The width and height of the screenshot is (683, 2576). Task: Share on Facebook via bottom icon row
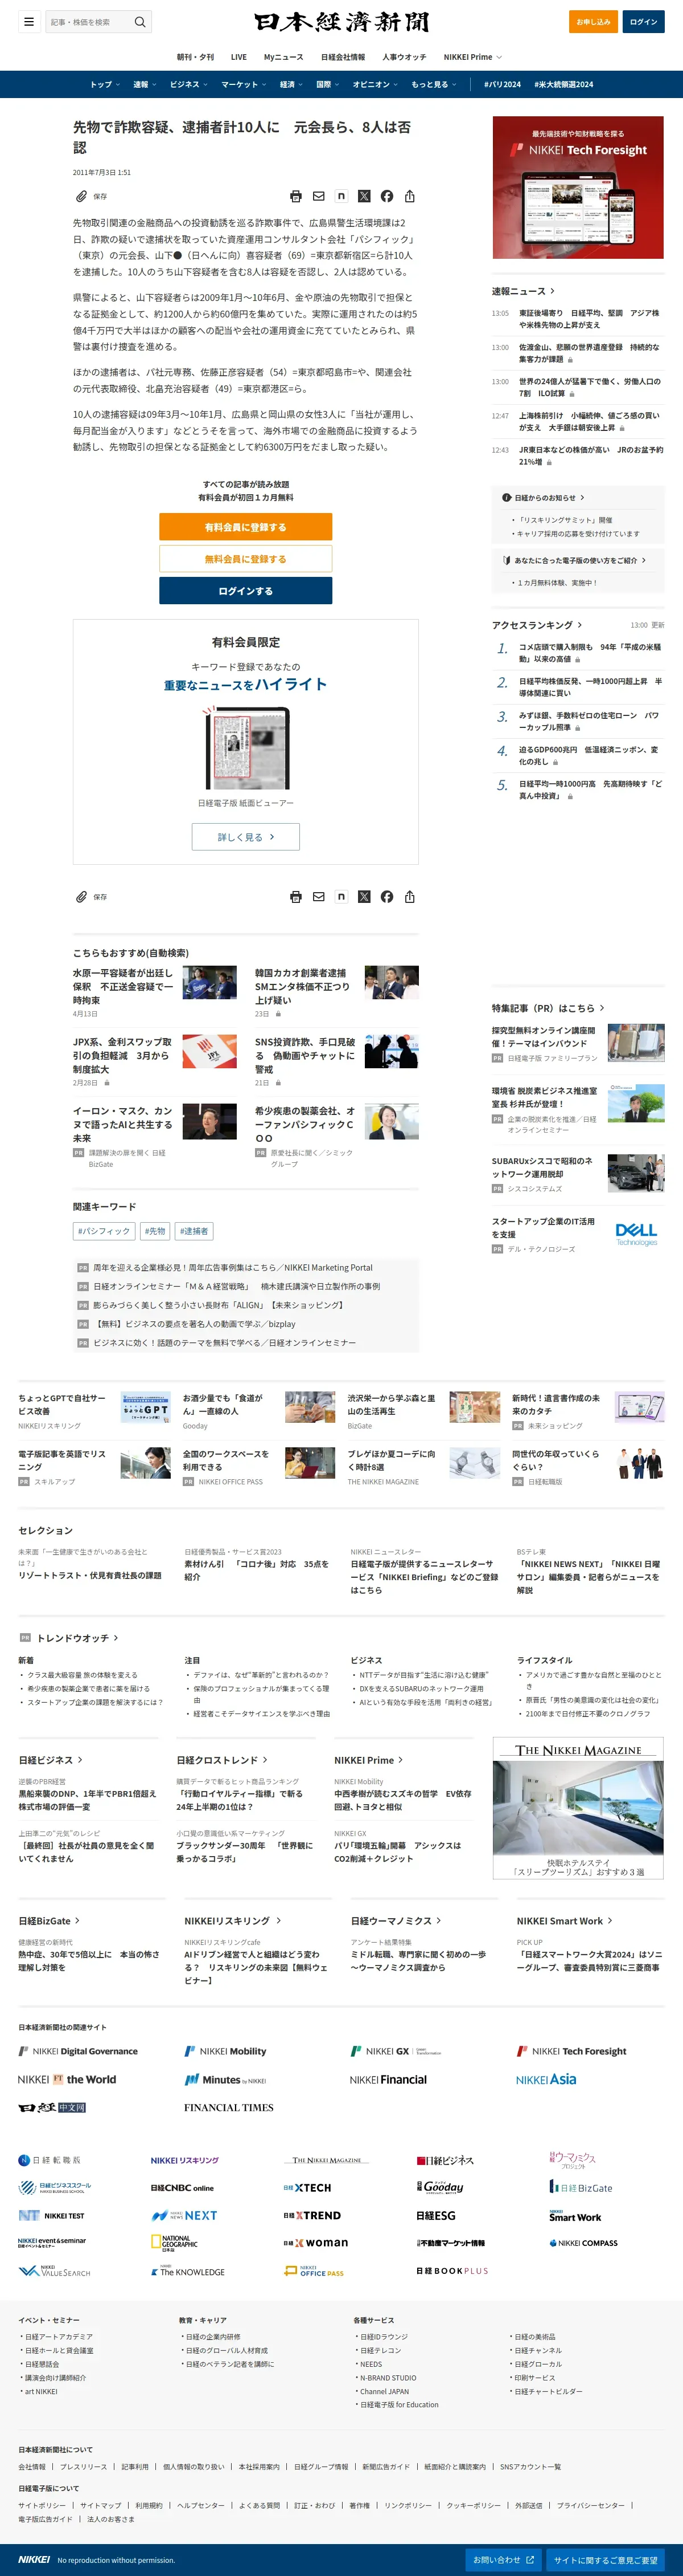(386, 897)
